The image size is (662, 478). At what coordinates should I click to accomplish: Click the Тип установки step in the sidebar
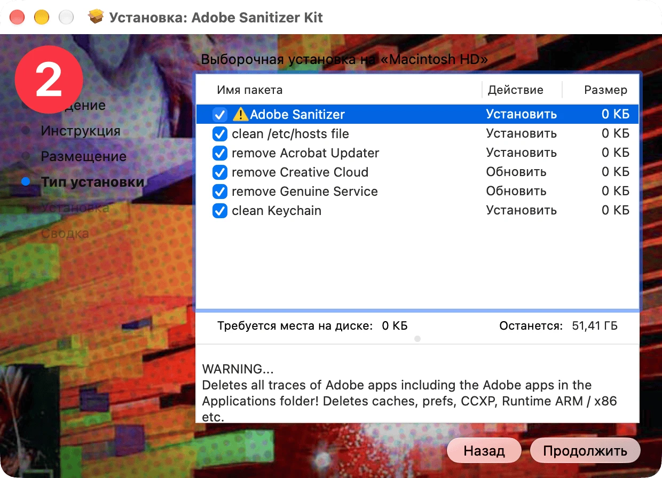[x=93, y=182]
